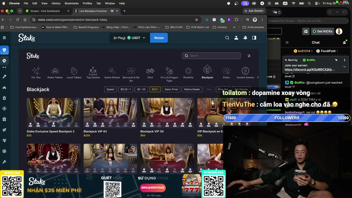
Task: Open Blackjack VIP 43 table thumbnail
Action: coord(110,113)
